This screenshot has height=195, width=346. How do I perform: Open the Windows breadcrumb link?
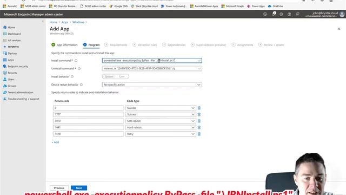click(x=78, y=22)
